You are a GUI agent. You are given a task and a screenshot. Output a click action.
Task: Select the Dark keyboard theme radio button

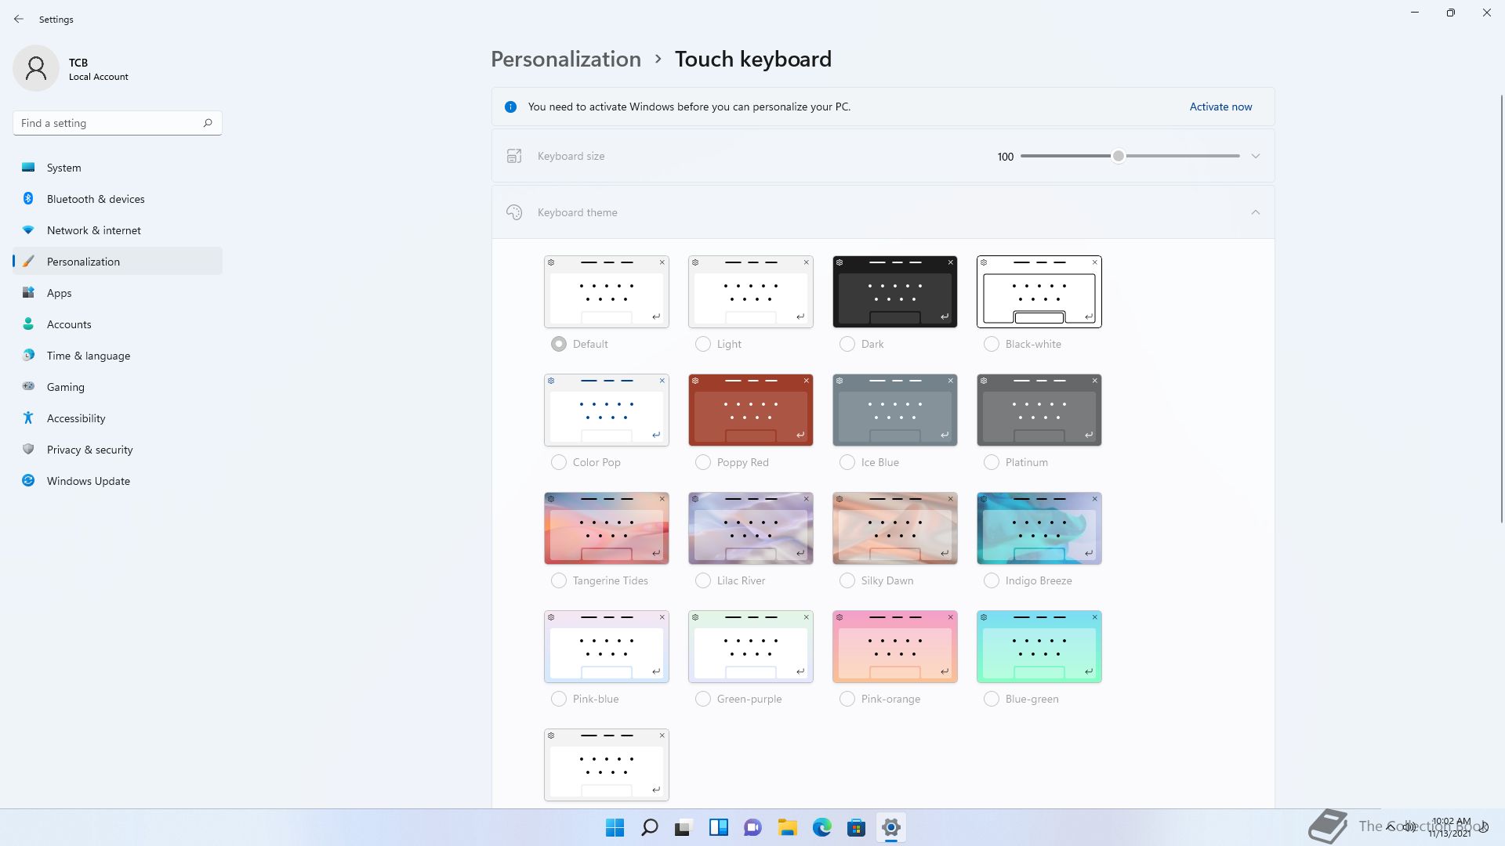(847, 344)
